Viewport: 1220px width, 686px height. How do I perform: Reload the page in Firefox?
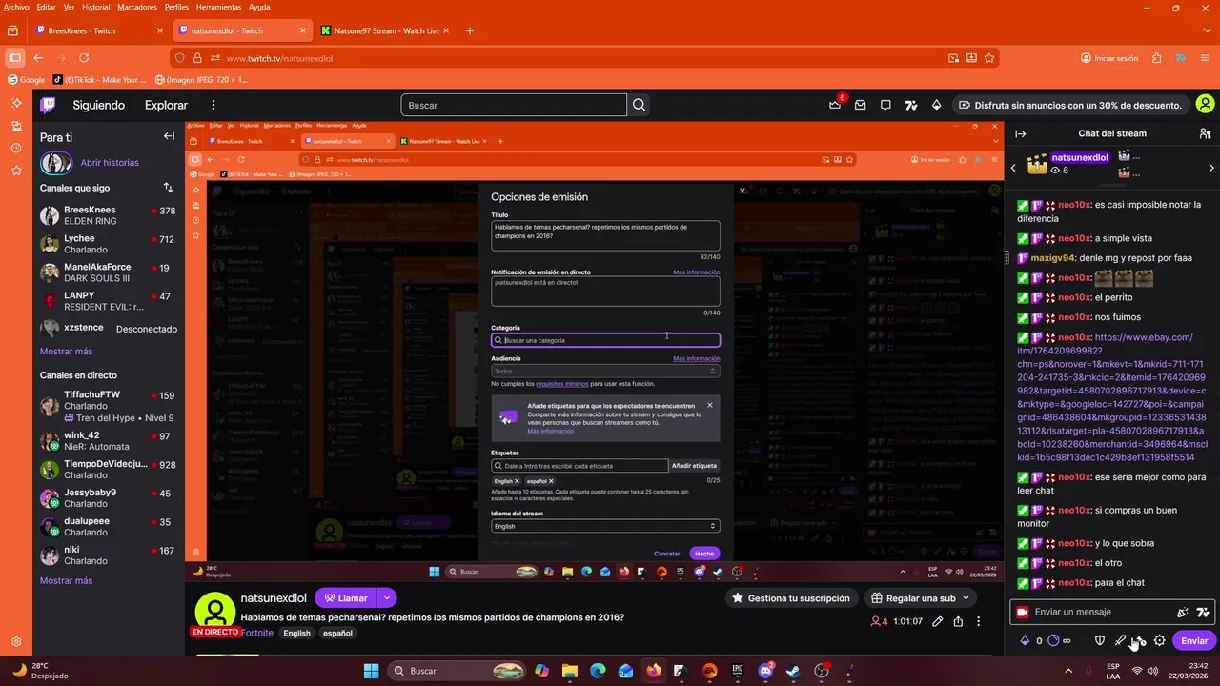(84, 58)
